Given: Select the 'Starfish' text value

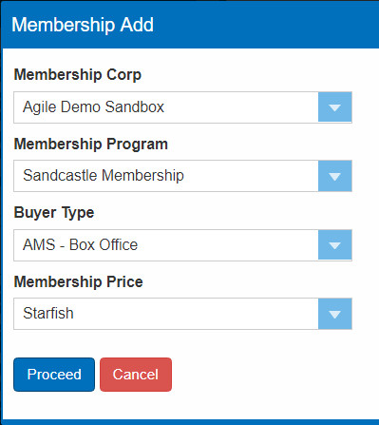Looking at the screenshot, I should (48, 314).
